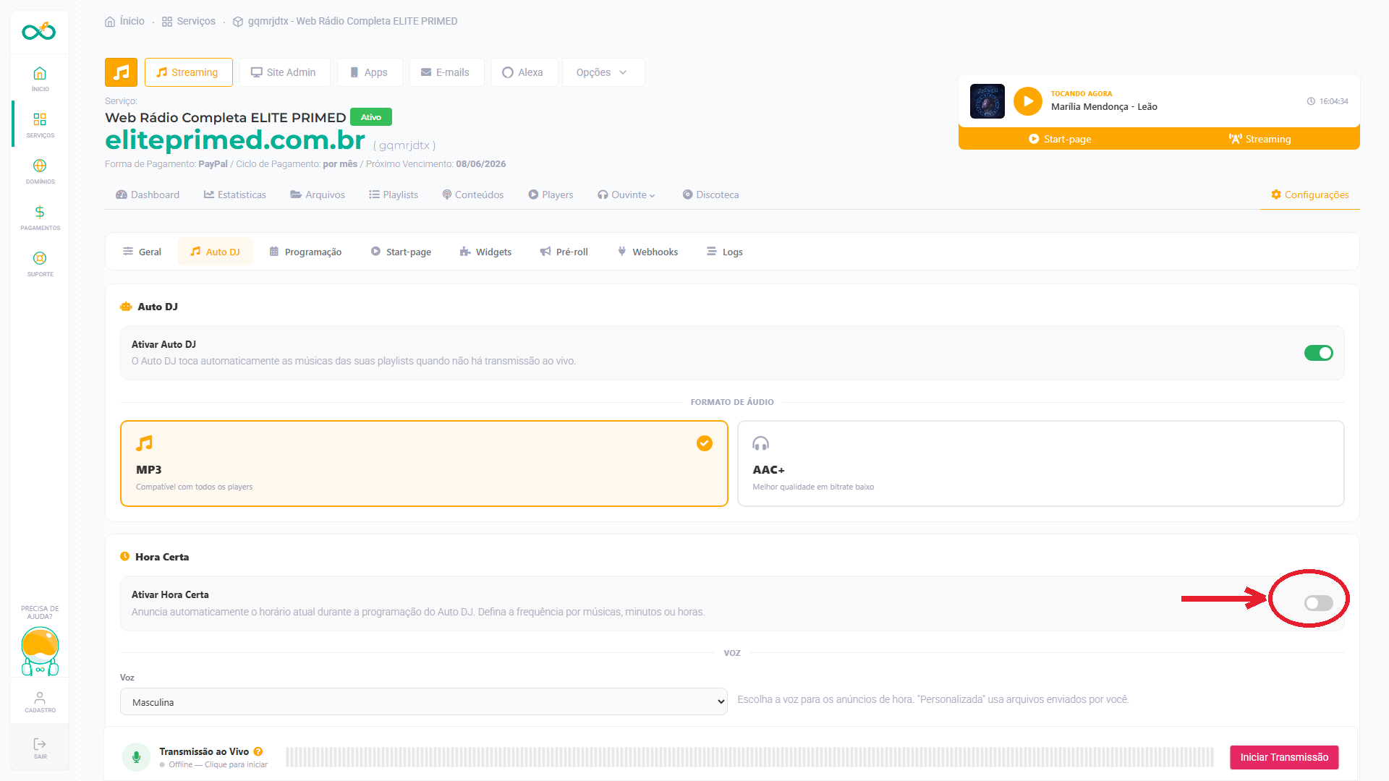This screenshot has height=781, width=1389.
Task: Click the green Ativo status badge
Action: [x=371, y=117]
